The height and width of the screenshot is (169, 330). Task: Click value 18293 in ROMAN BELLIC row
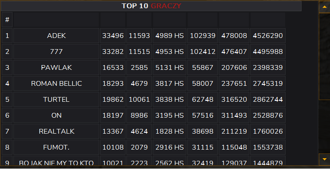[113, 84]
